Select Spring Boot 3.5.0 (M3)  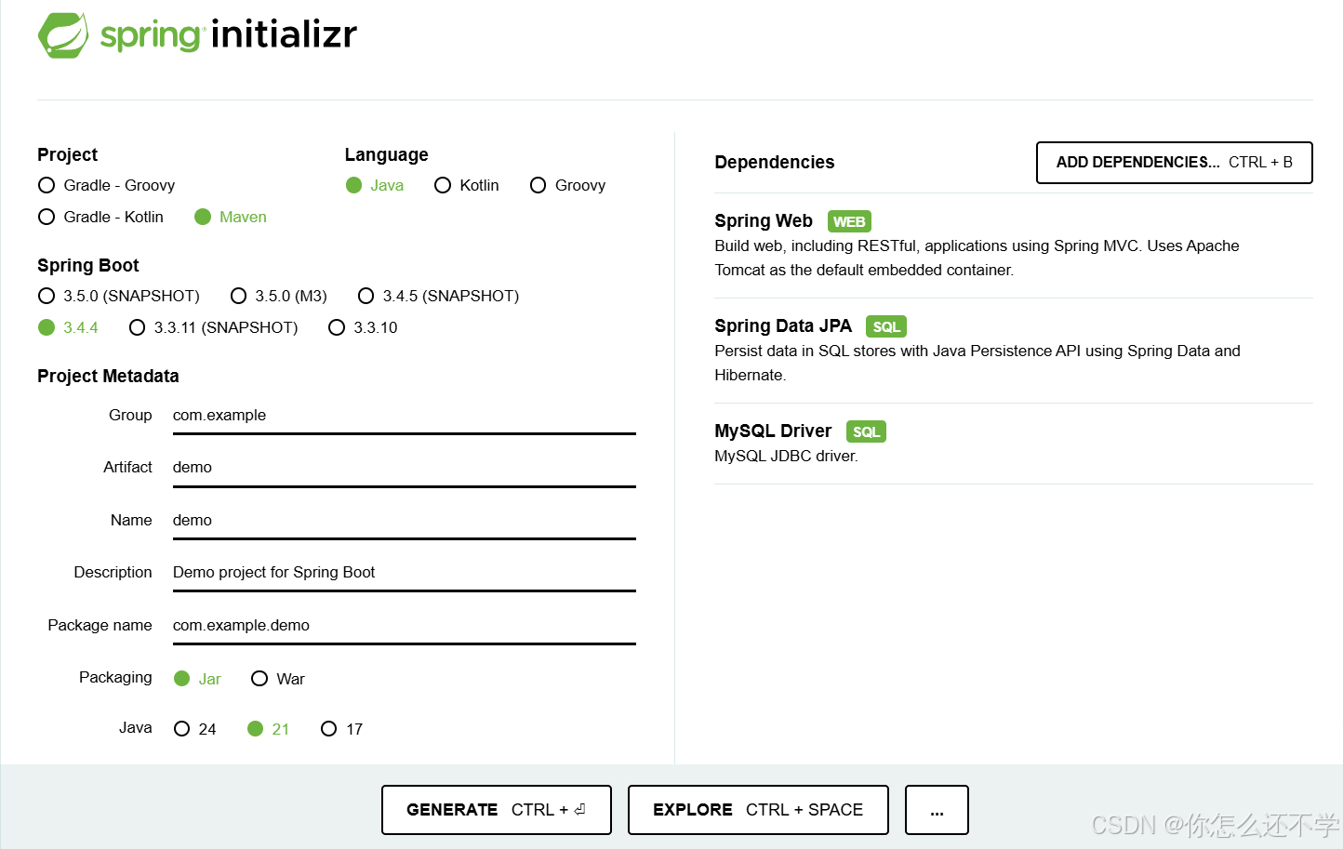[279, 296]
